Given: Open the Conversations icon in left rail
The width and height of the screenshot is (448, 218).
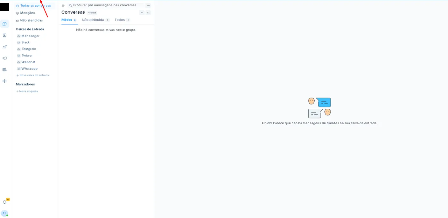Looking at the screenshot, I should [4, 24].
